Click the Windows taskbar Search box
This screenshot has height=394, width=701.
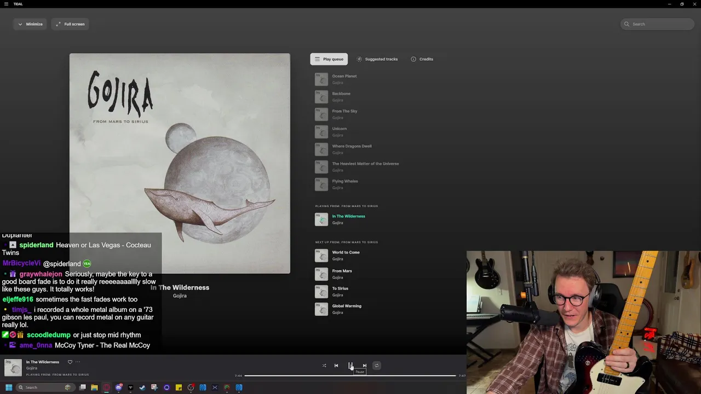click(x=45, y=387)
